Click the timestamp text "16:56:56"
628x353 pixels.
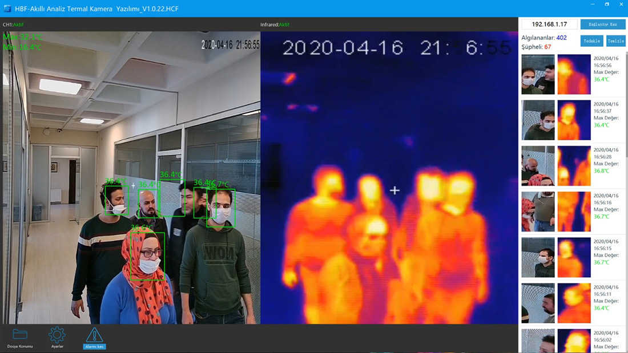(x=602, y=65)
